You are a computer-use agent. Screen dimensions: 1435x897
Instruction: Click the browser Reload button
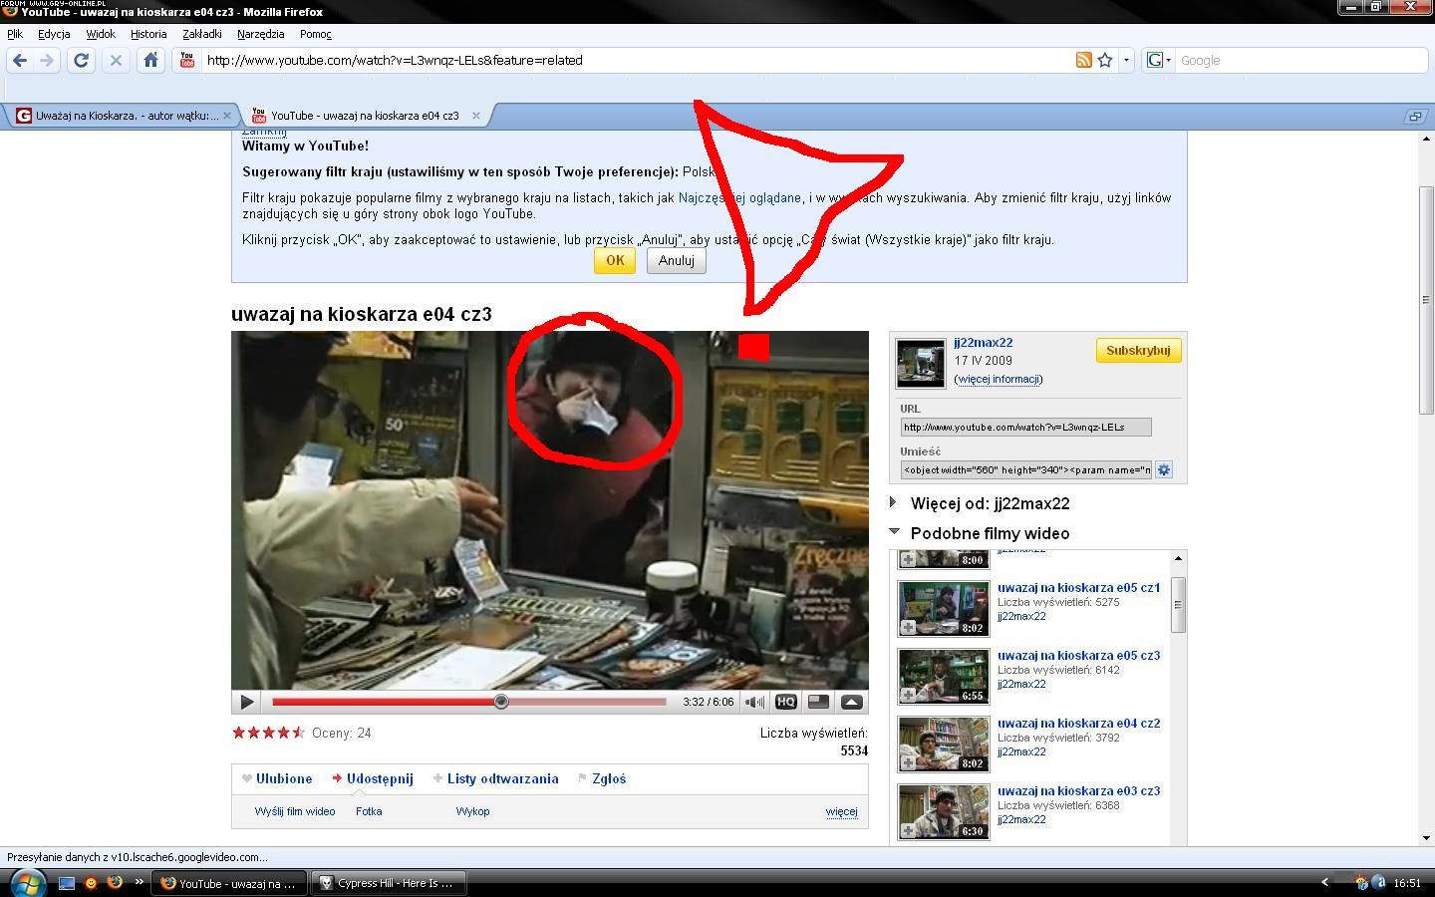(x=82, y=61)
